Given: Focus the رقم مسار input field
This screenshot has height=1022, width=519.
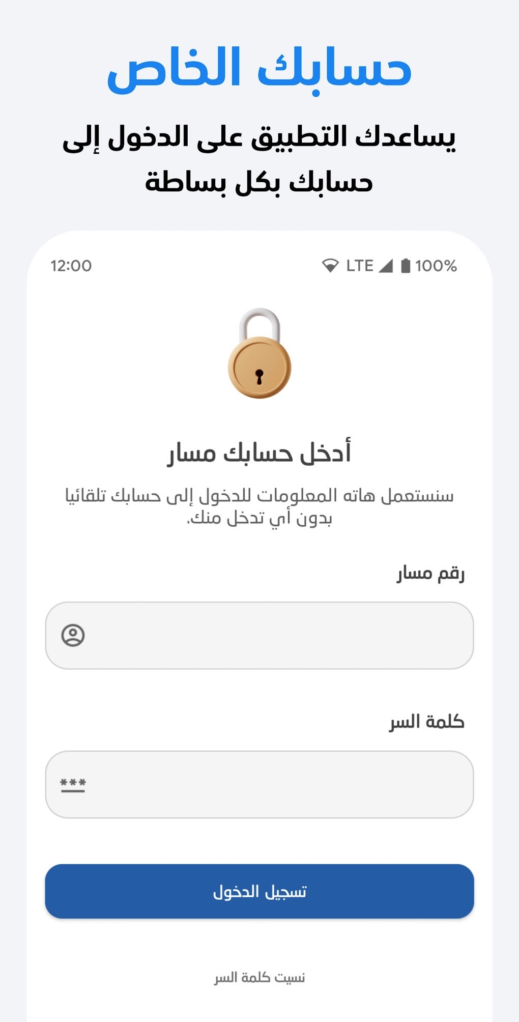Looking at the screenshot, I should [275, 635].
